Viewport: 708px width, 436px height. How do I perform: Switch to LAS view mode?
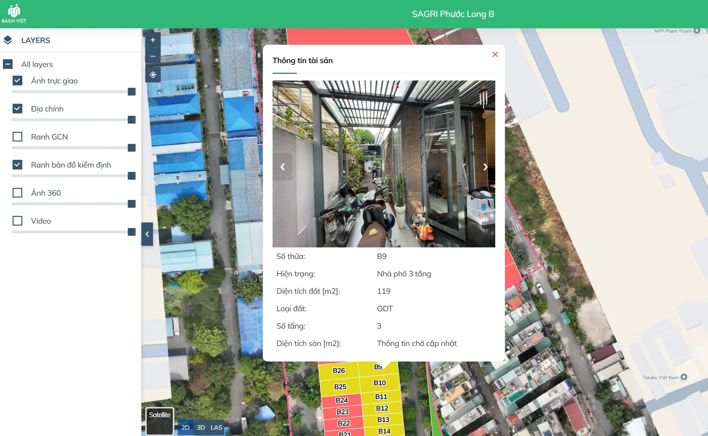(x=216, y=427)
